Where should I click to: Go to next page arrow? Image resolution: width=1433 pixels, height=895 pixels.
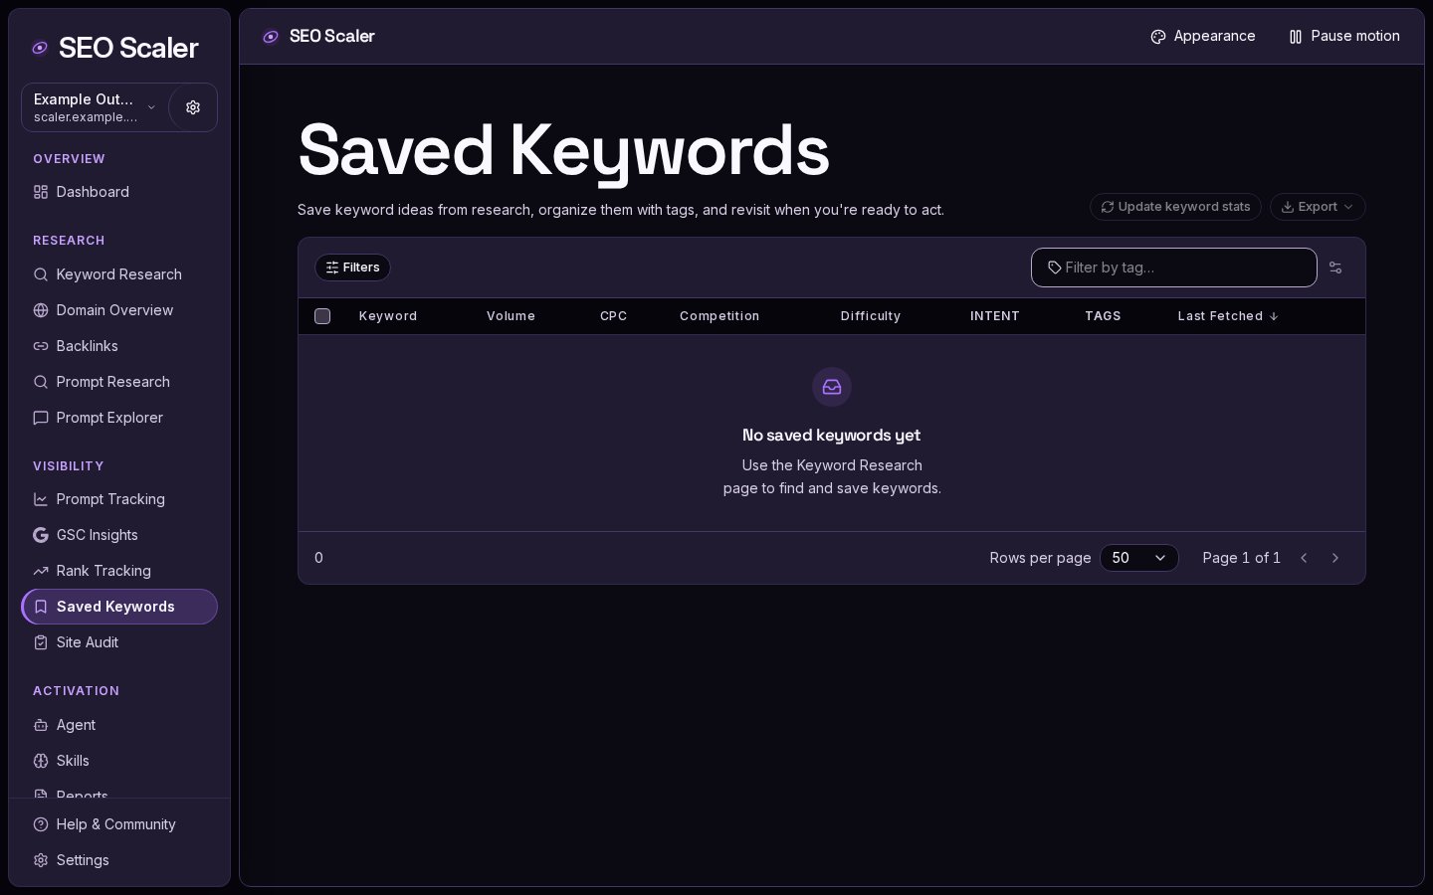1335,558
